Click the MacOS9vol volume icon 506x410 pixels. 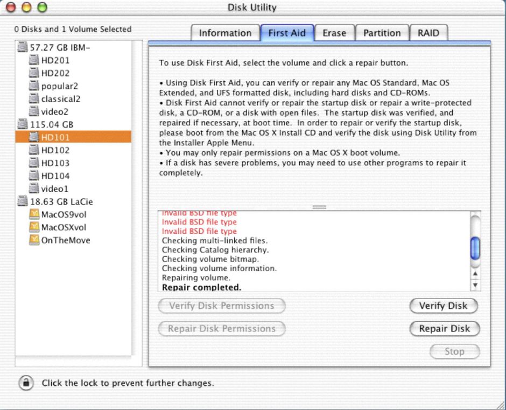[34, 215]
